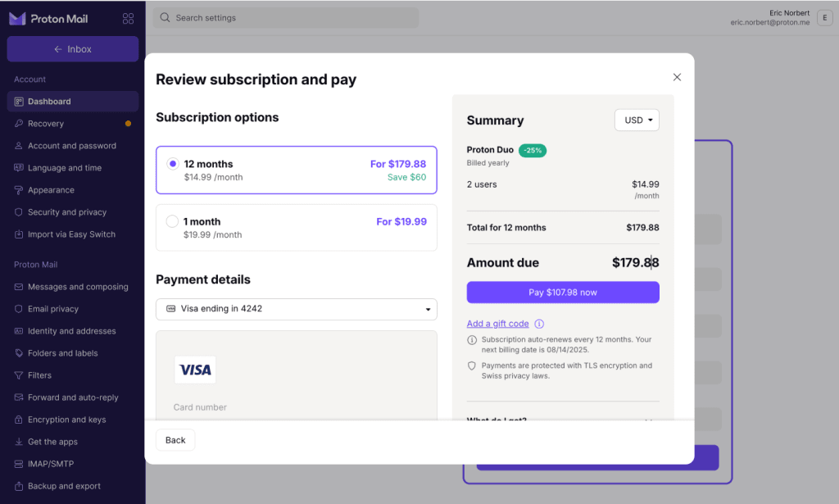
Task: Open Language and time settings
Action: click(x=73, y=168)
